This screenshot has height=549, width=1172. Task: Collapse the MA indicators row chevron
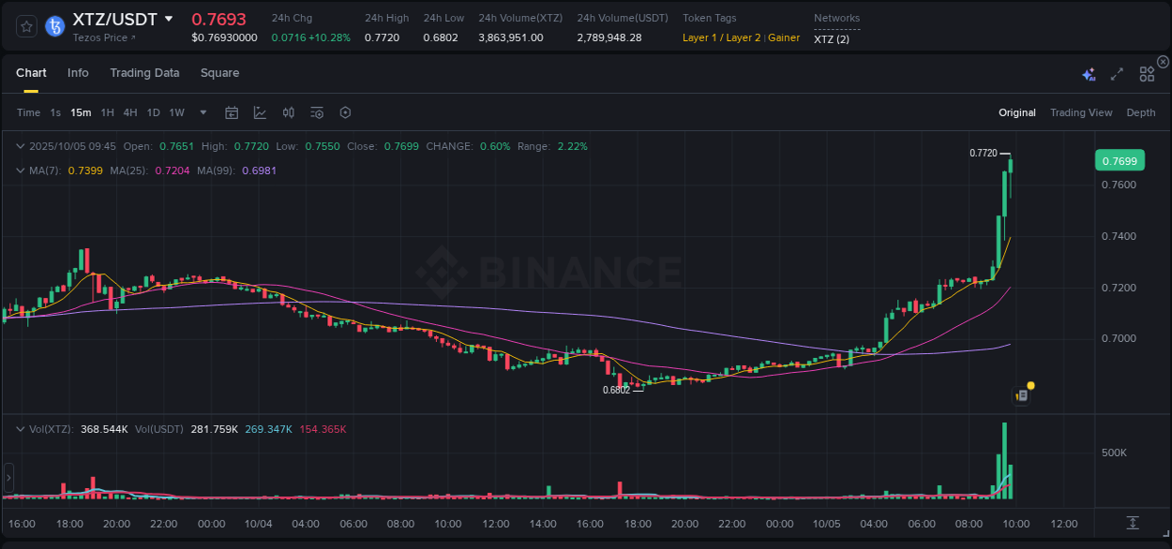click(x=20, y=171)
